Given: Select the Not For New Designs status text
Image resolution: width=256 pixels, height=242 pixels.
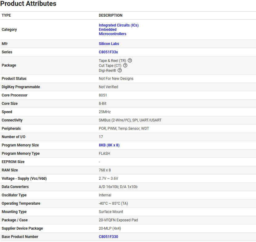Looking at the screenshot, I should tap(116, 79).
